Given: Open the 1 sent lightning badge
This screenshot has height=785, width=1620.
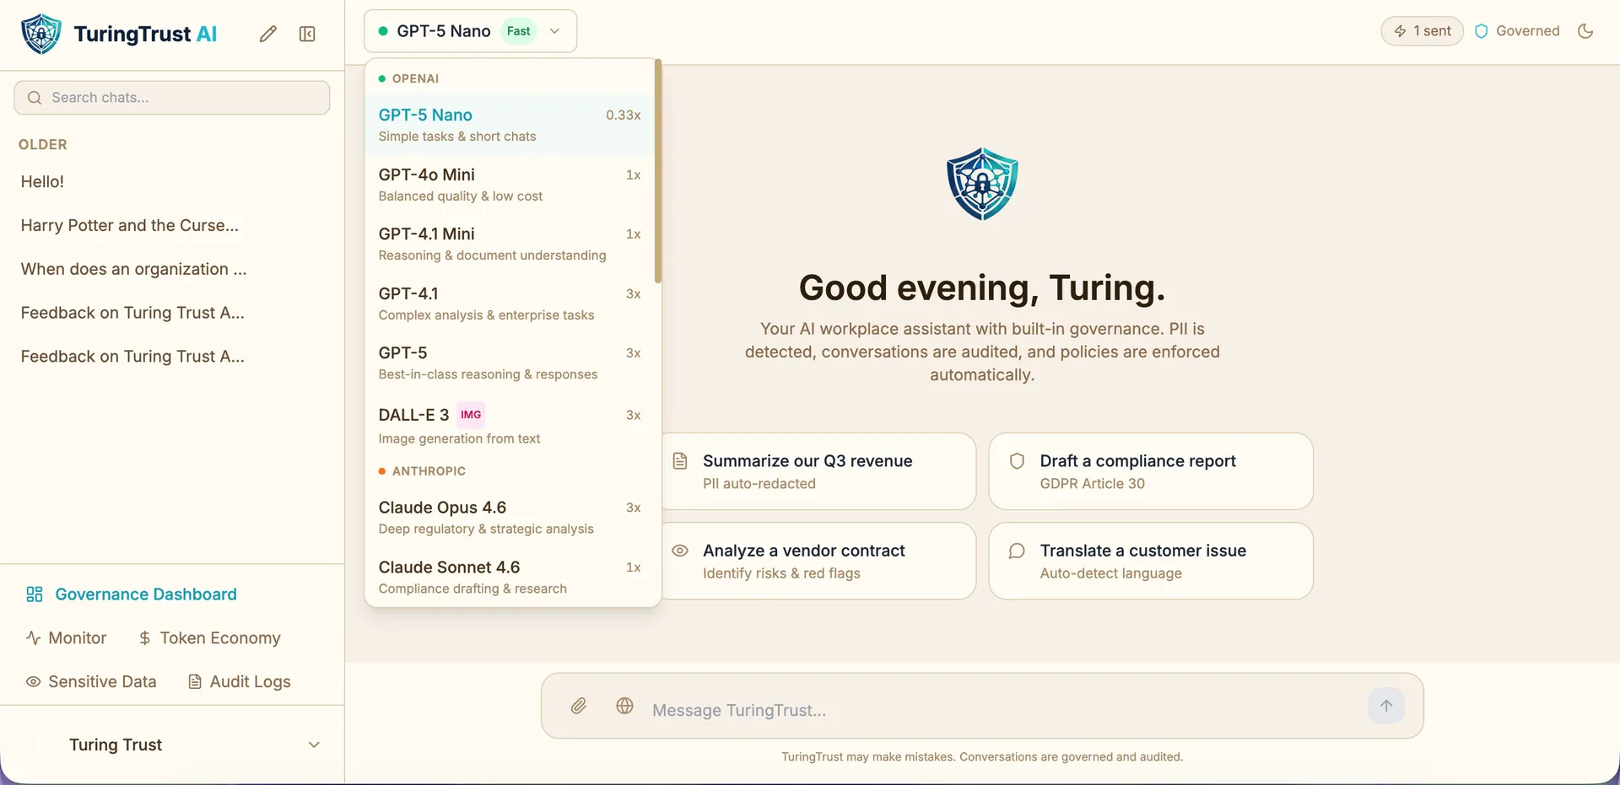Looking at the screenshot, I should 1422,31.
